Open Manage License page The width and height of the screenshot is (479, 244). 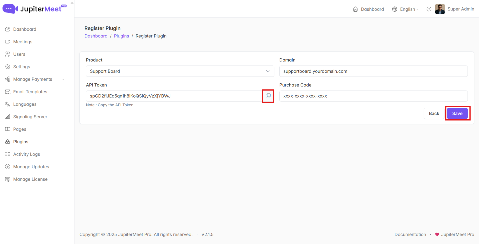pos(30,179)
